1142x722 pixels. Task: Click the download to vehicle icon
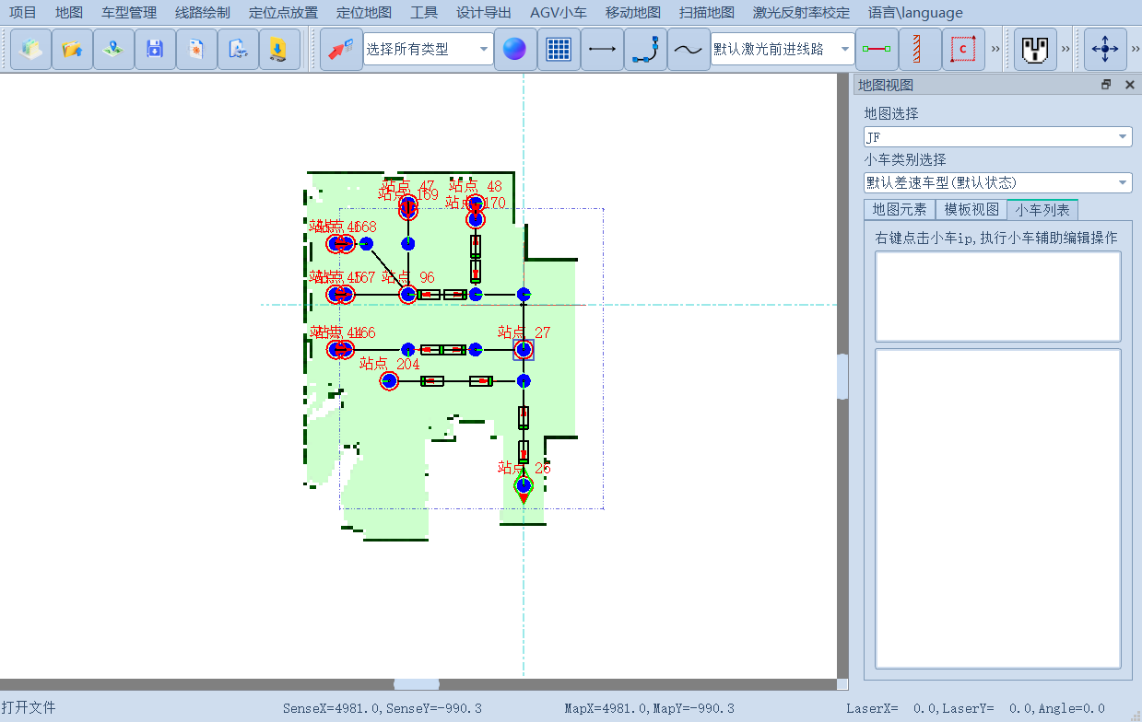(278, 49)
